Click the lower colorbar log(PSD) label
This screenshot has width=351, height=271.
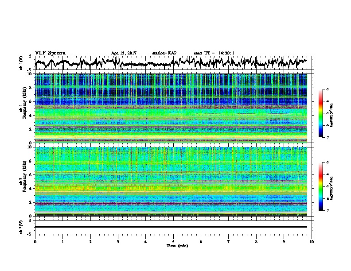pyautogui.click(x=331, y=188)
